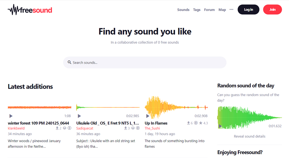Click 'In a collaborative collection' subtitle
This screenshot has height=158, width=289.
click(x=145, y=42)
